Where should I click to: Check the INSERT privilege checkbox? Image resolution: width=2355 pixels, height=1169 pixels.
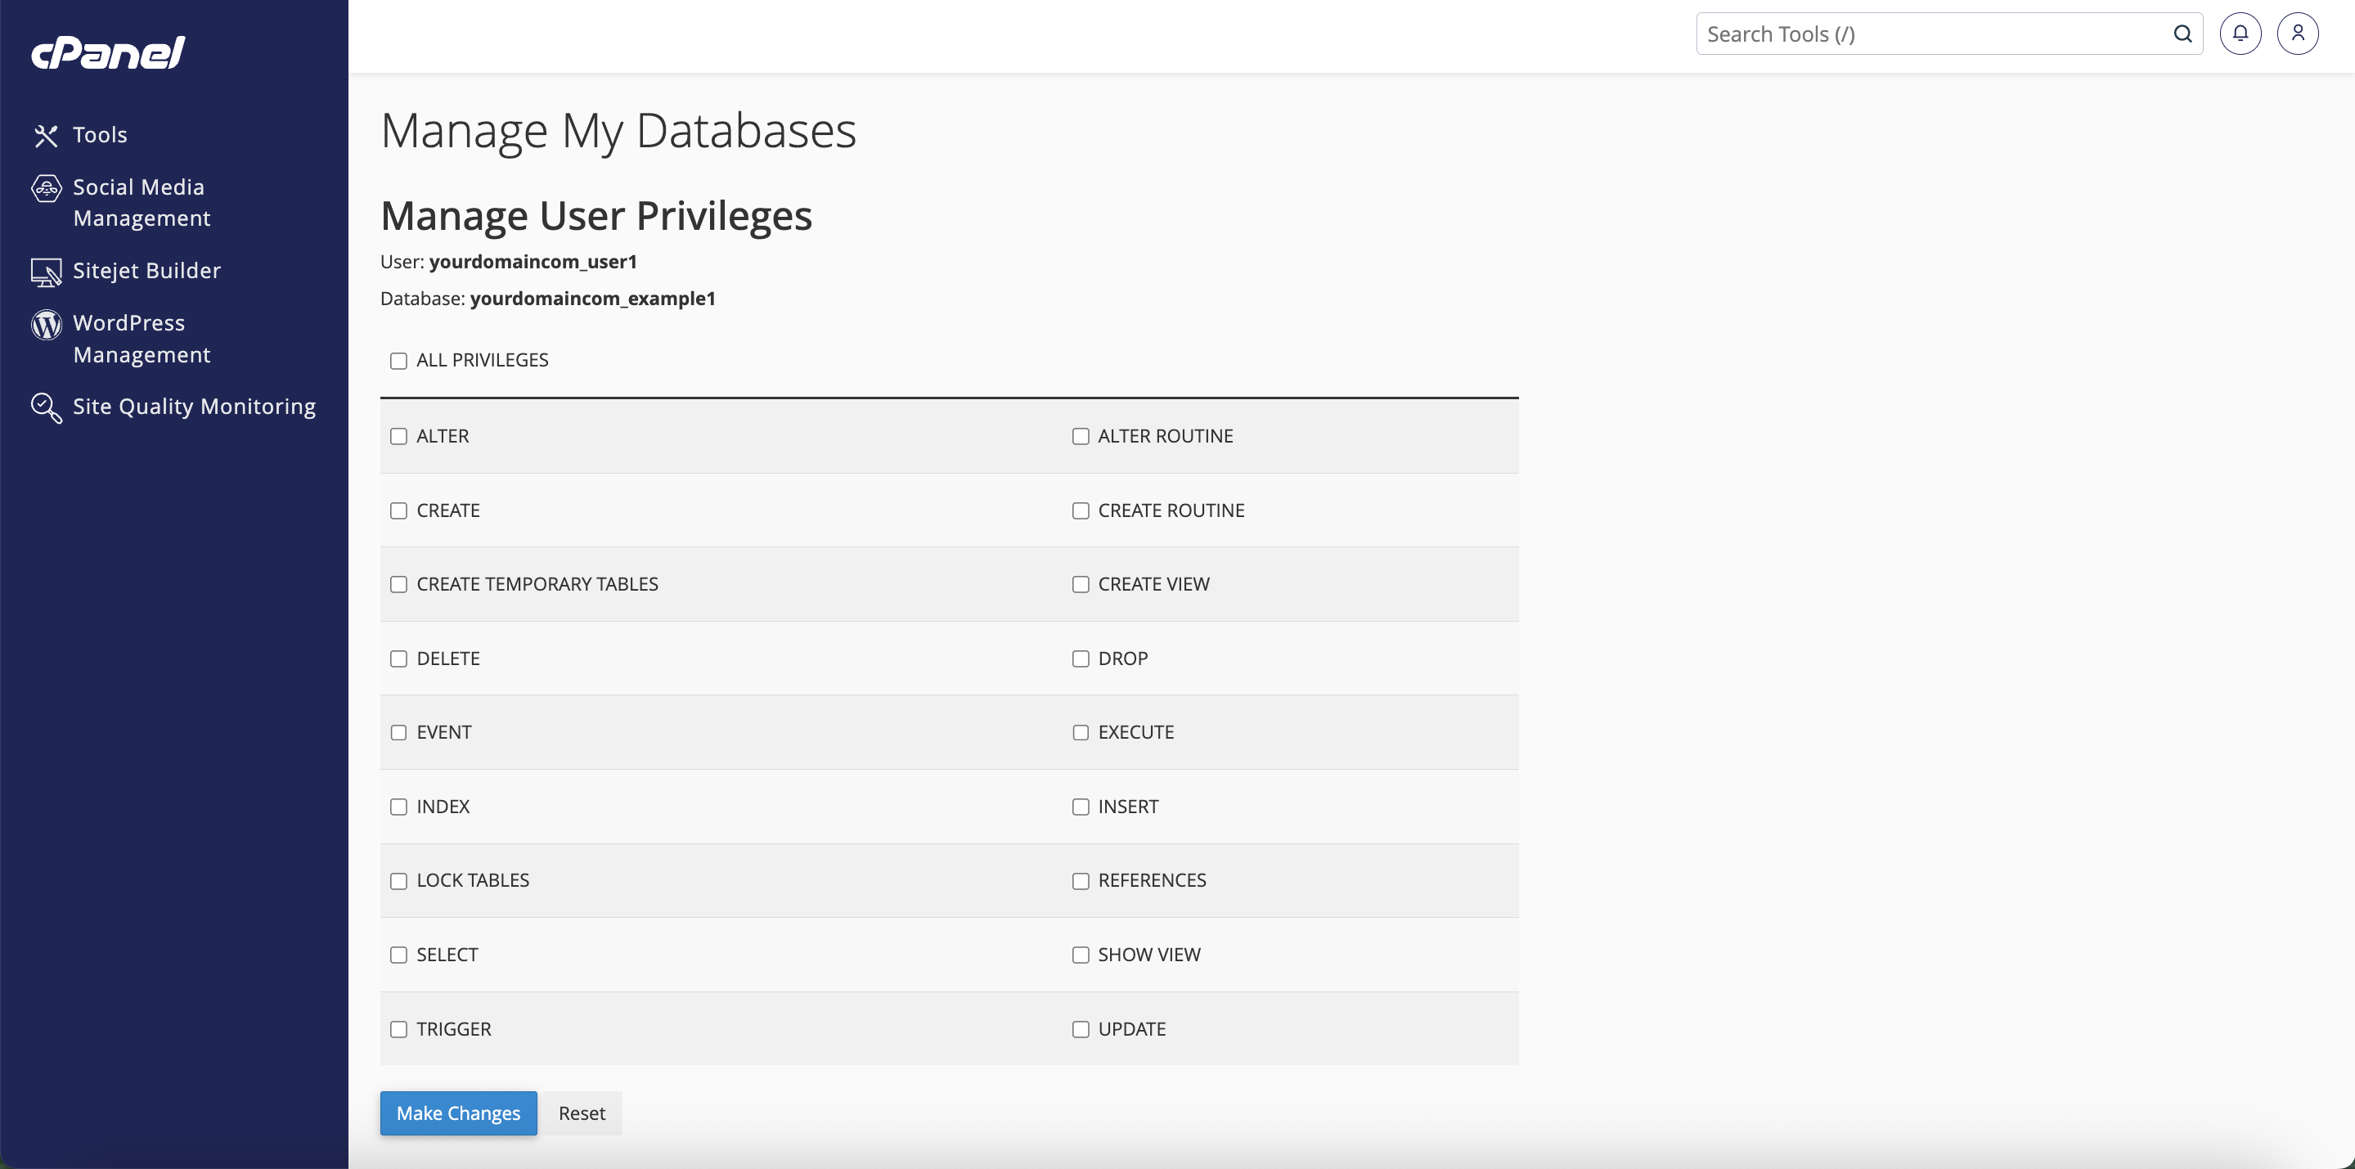(x=1081, y=807)
